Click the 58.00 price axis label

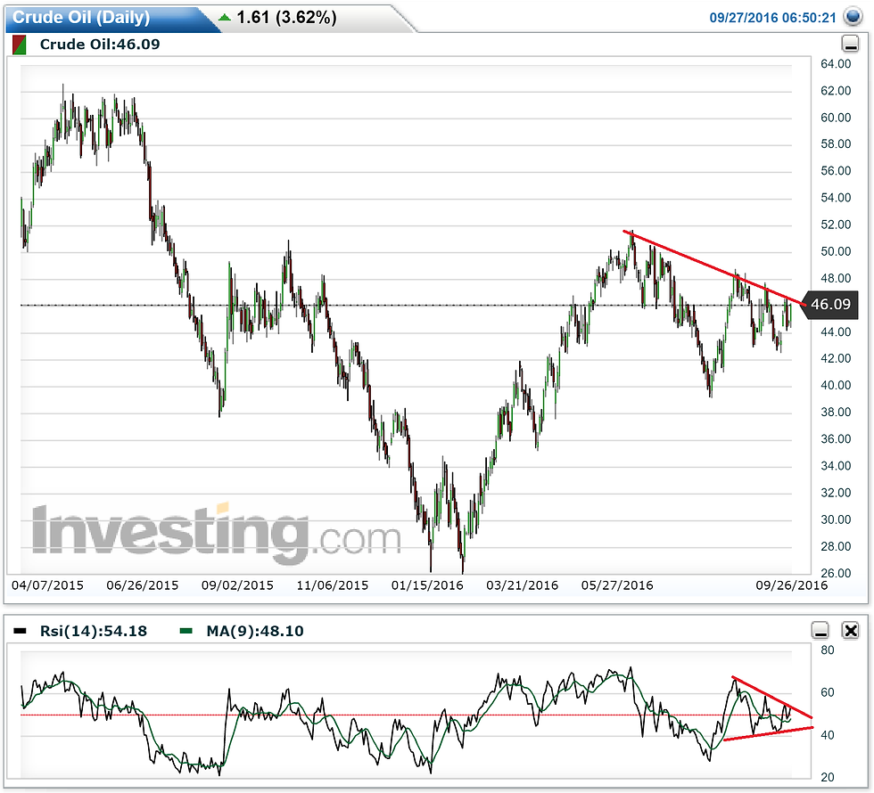pyautogui.click(x=836, y=144)
